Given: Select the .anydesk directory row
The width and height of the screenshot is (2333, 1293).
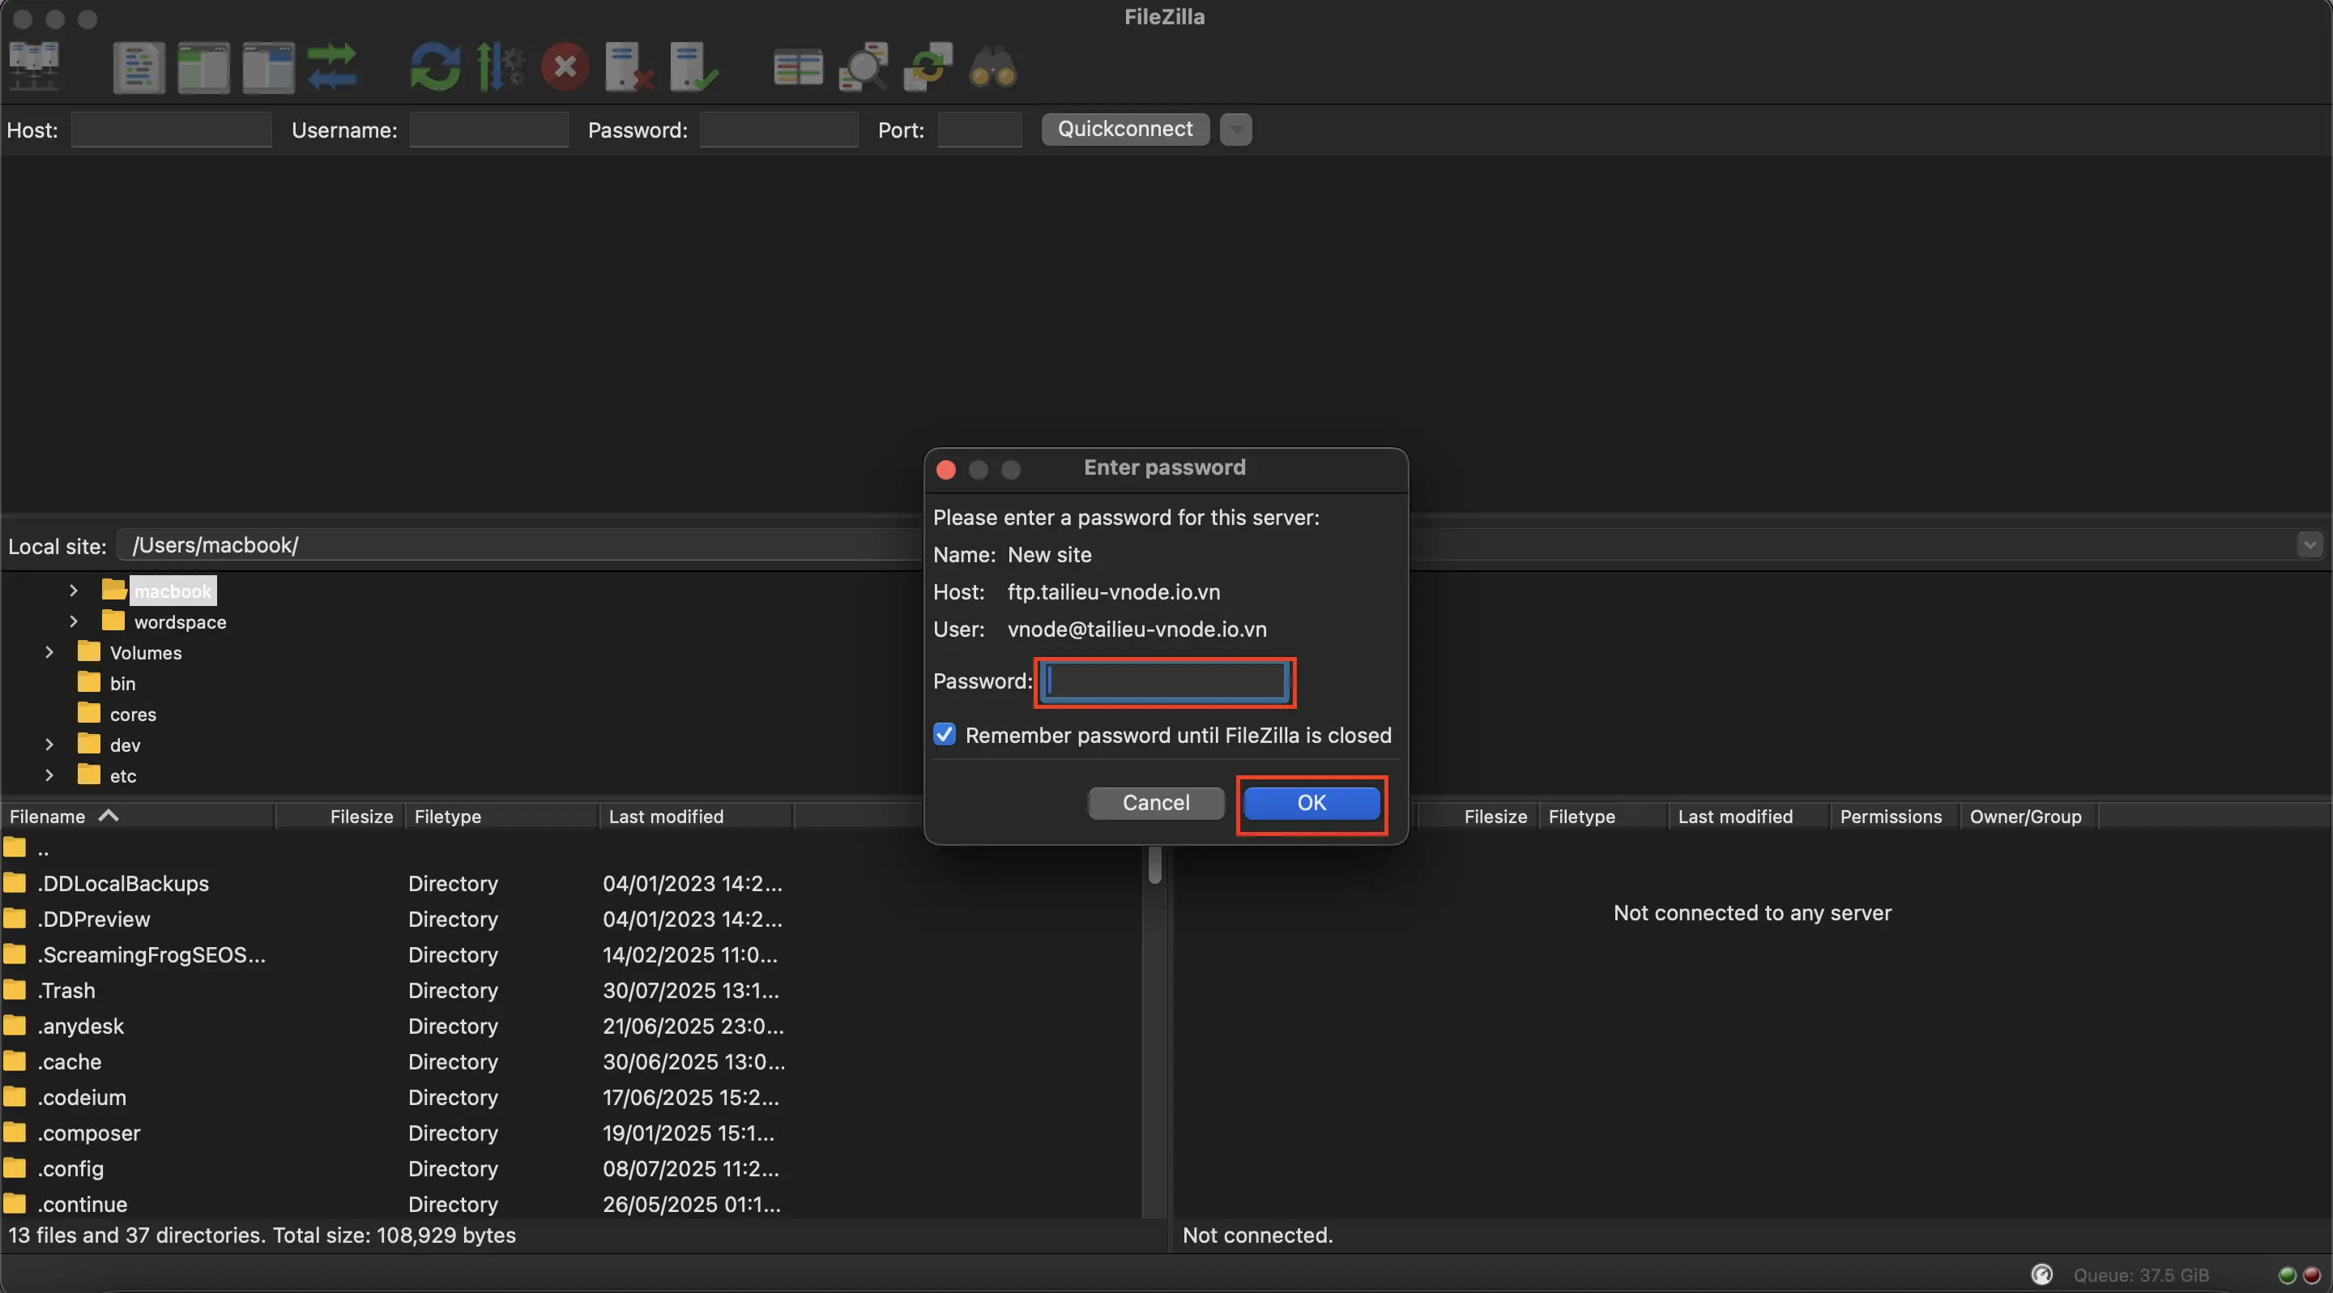Looking at the screenshot, I should 570,1026.
